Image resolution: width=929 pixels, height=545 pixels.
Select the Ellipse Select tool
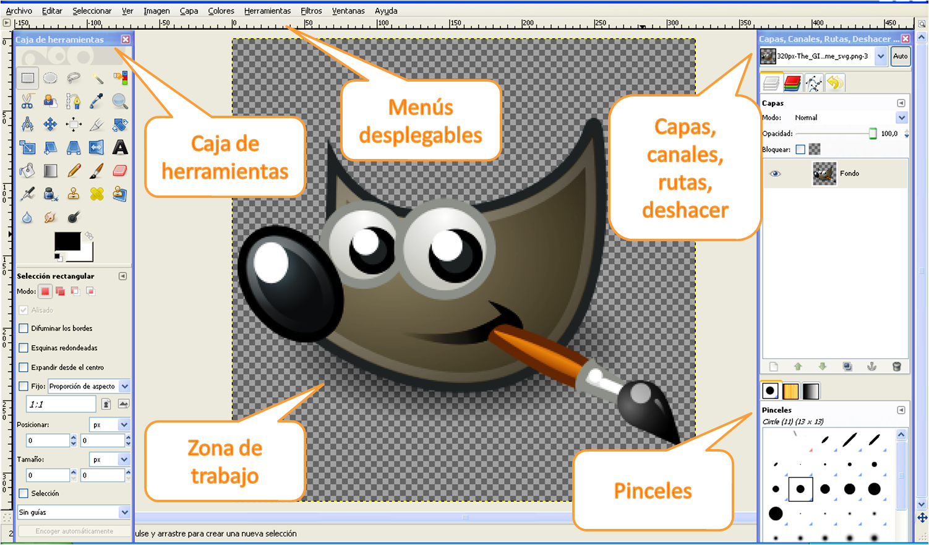[51, 78]
